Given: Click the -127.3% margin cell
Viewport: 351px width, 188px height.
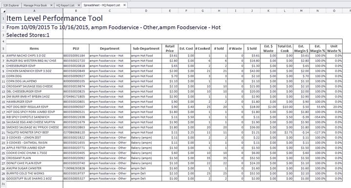Looking at the screenshot, I should (x=318, y=132).
